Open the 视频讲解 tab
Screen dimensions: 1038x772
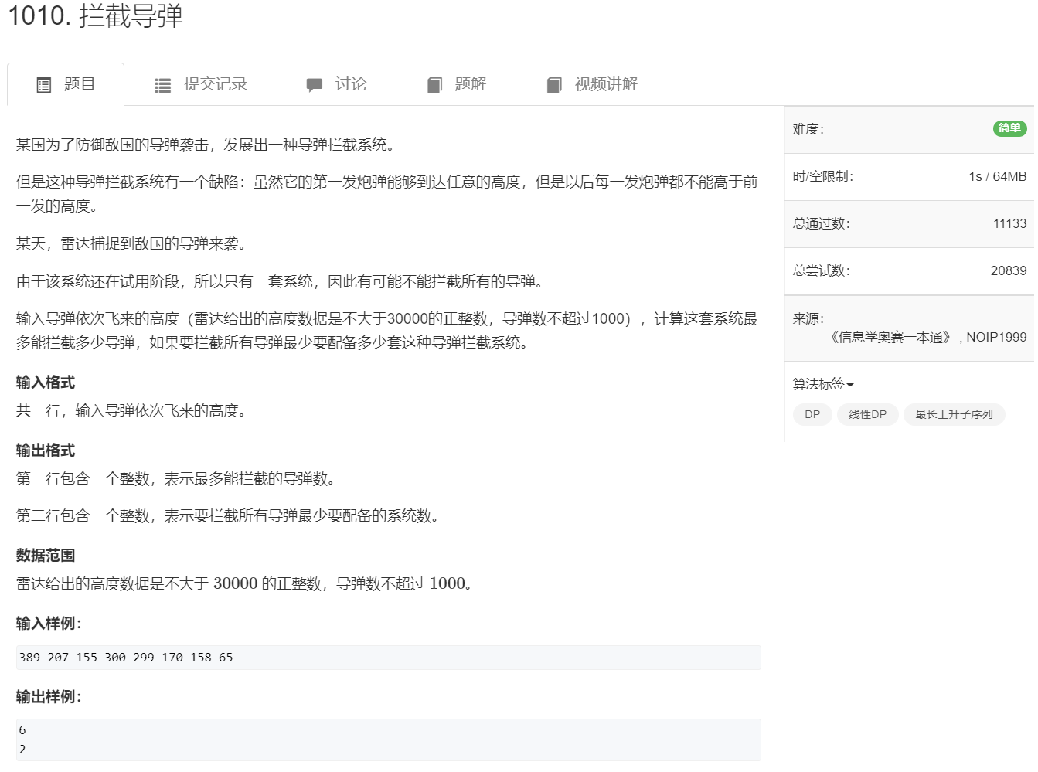(x=592, y=84)
